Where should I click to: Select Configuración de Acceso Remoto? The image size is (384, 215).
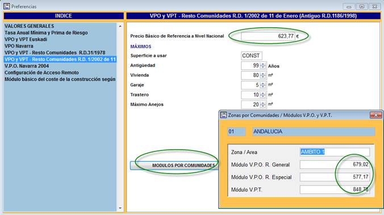click(41, 73)
